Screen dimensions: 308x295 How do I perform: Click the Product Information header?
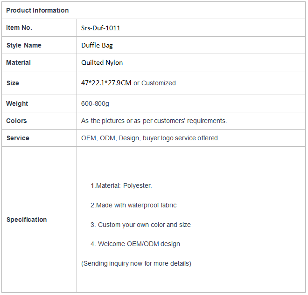pyautogui.click(x=37, y=10)
